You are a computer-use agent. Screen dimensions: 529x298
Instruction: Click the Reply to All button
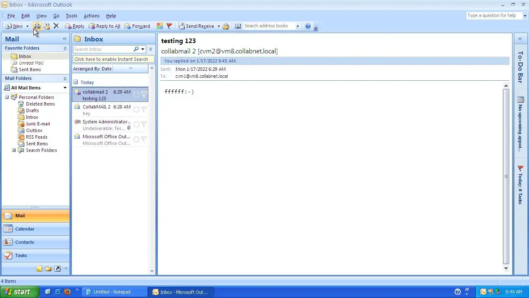(x=104, y=26)
